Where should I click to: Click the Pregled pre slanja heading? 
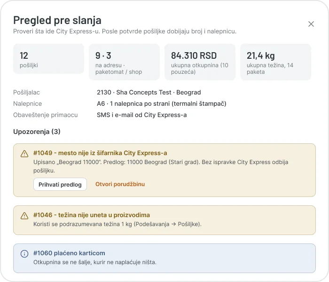click(x=57, y=20)
